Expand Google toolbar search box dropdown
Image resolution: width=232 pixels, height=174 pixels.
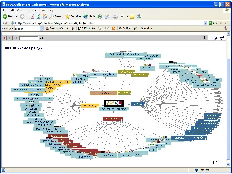point(42,29)
